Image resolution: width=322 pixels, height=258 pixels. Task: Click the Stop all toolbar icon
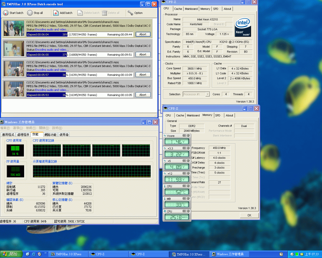(x=30, y=13)
